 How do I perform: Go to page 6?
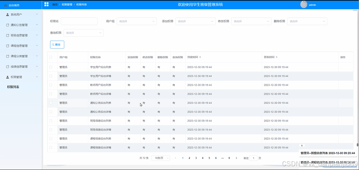(216, 158)
